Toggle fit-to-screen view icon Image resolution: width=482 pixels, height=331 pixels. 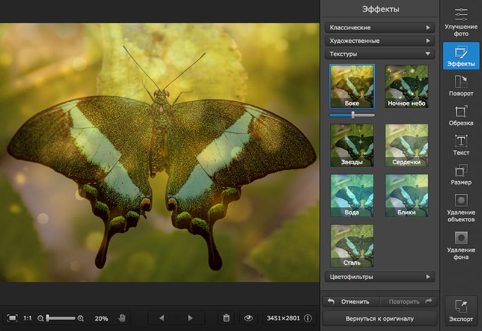(x=12, y=318)
